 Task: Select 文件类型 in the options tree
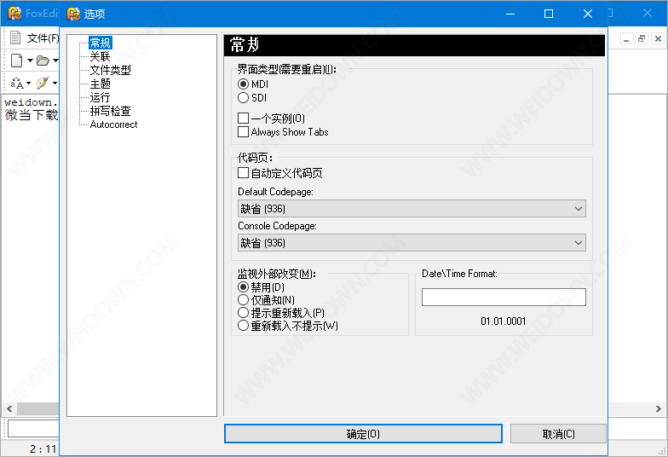click(x=111, y=70)
